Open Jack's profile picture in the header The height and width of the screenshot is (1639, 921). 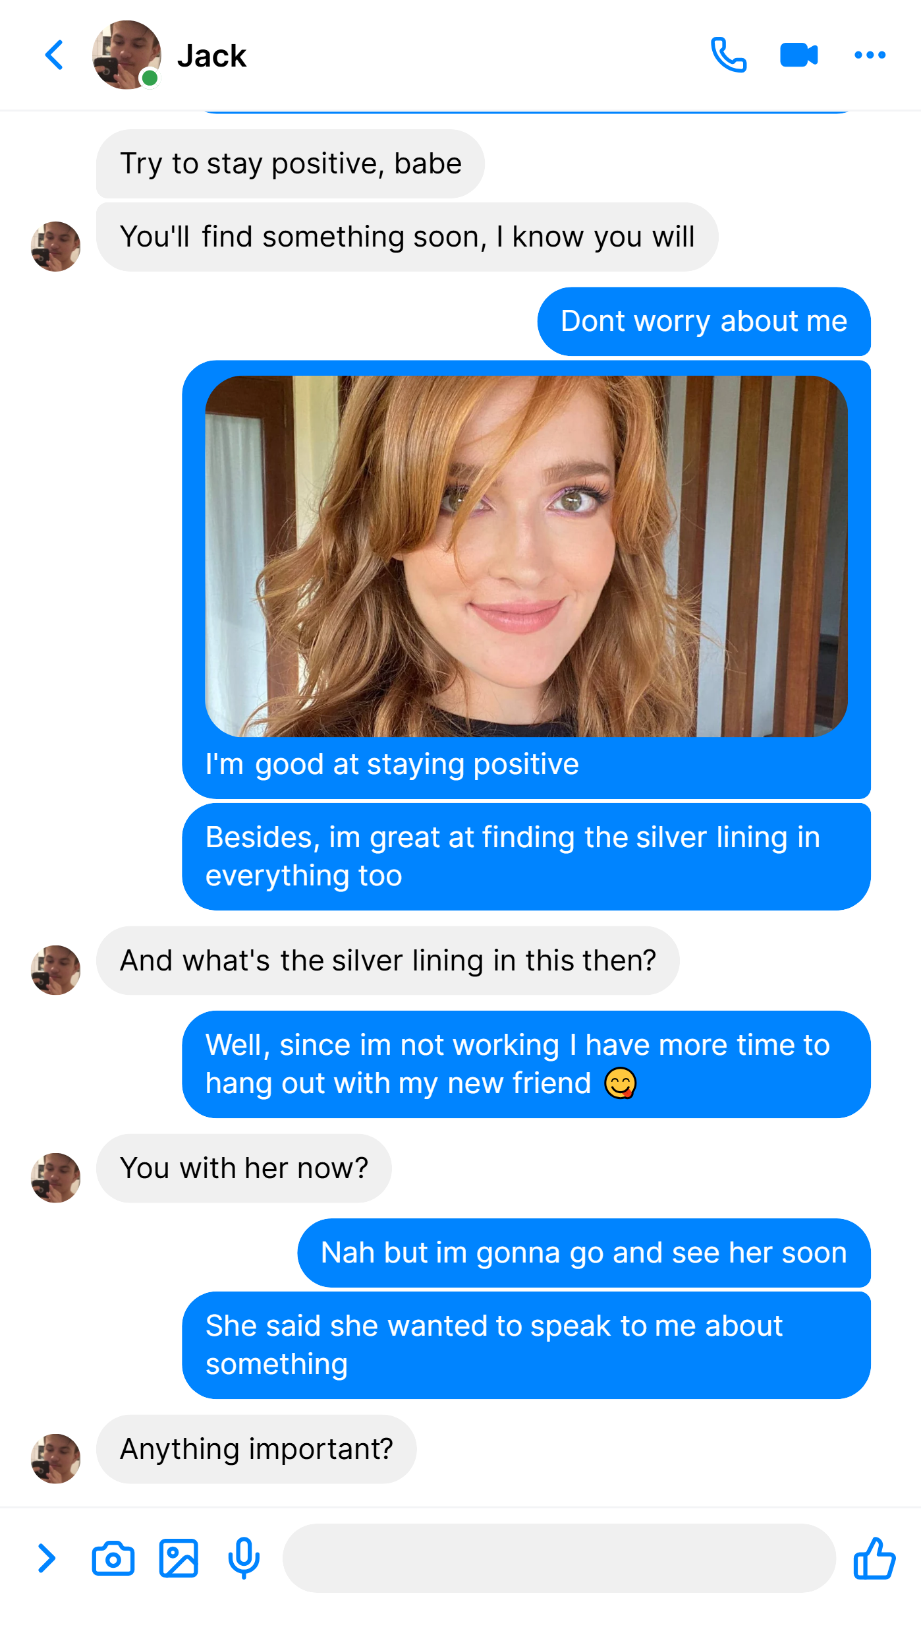coord(126,55)
